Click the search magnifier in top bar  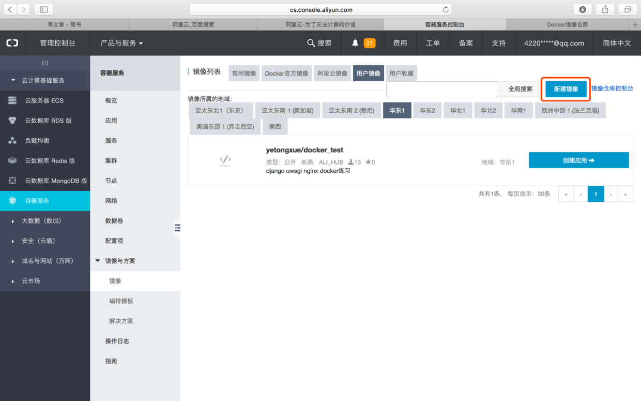point(311,43)
